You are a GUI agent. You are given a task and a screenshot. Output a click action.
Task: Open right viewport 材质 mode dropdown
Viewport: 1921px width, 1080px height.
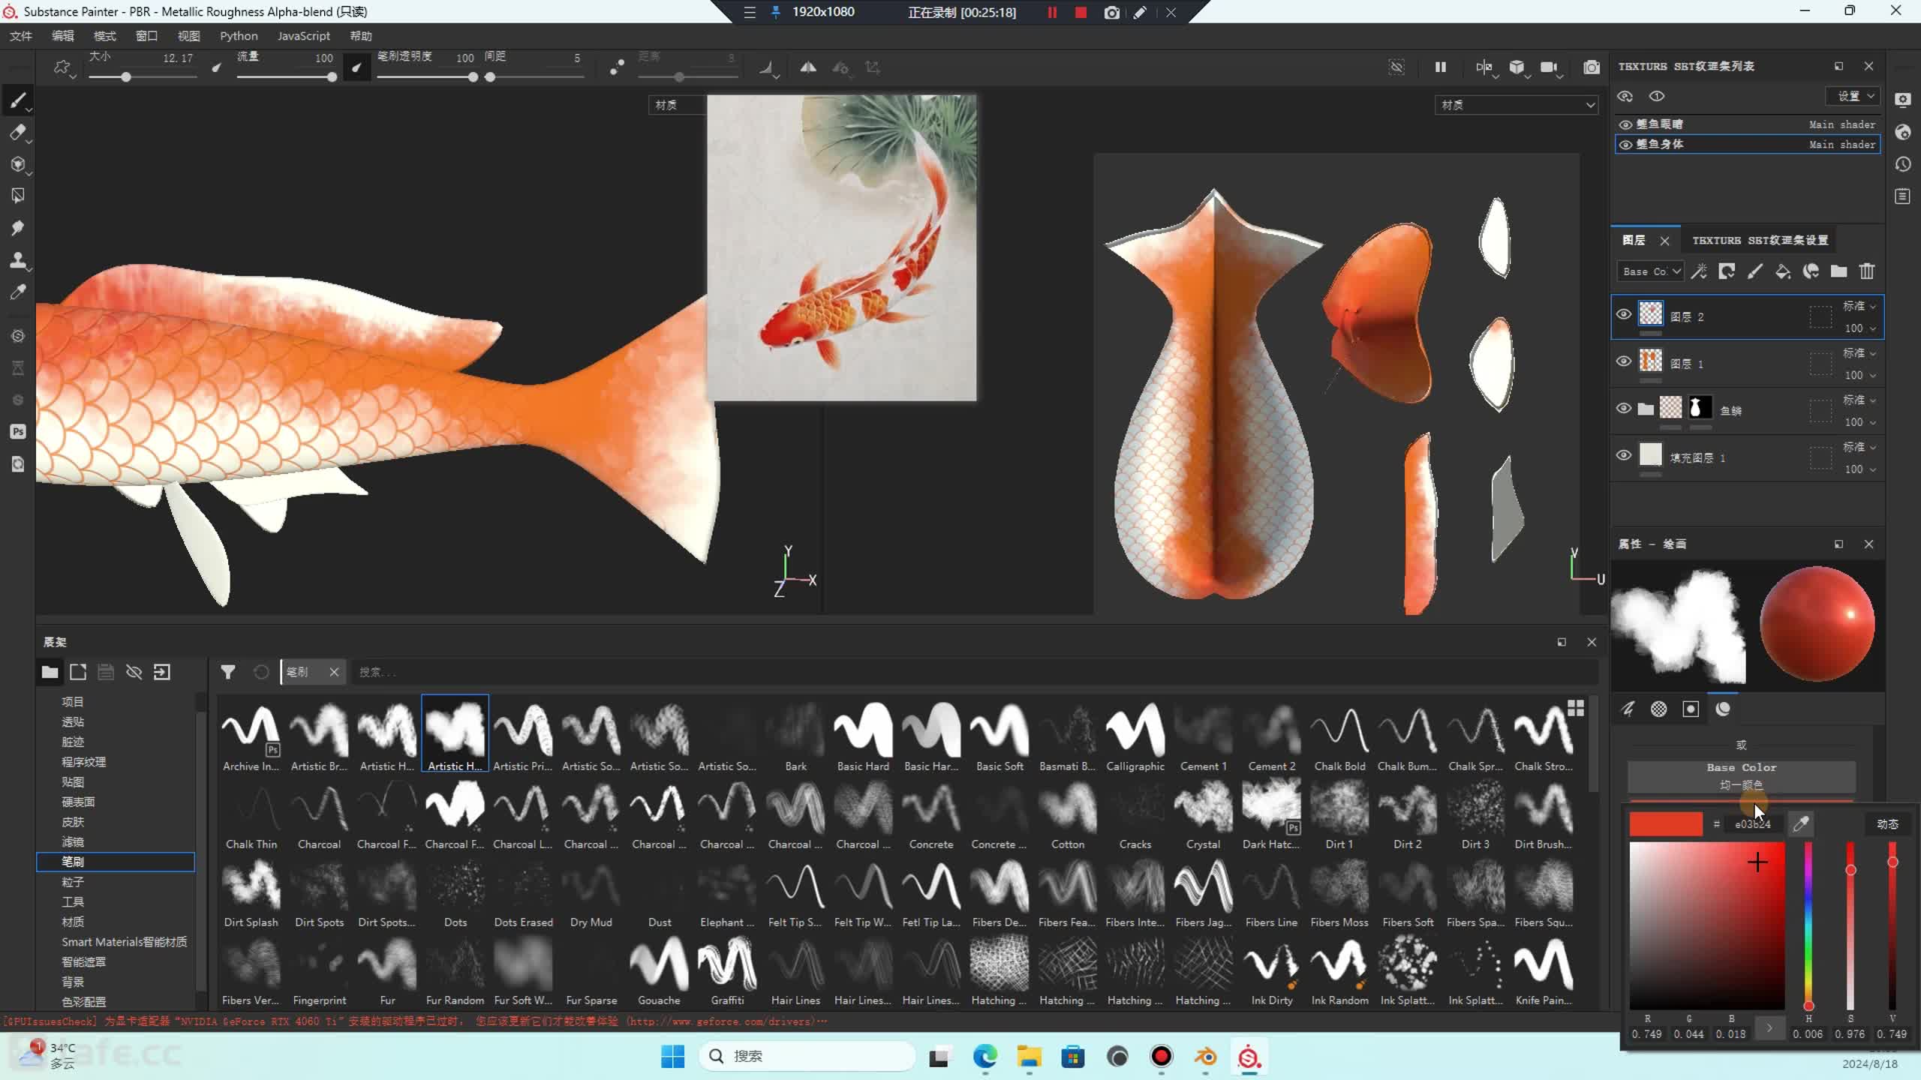click(1516, 105)
